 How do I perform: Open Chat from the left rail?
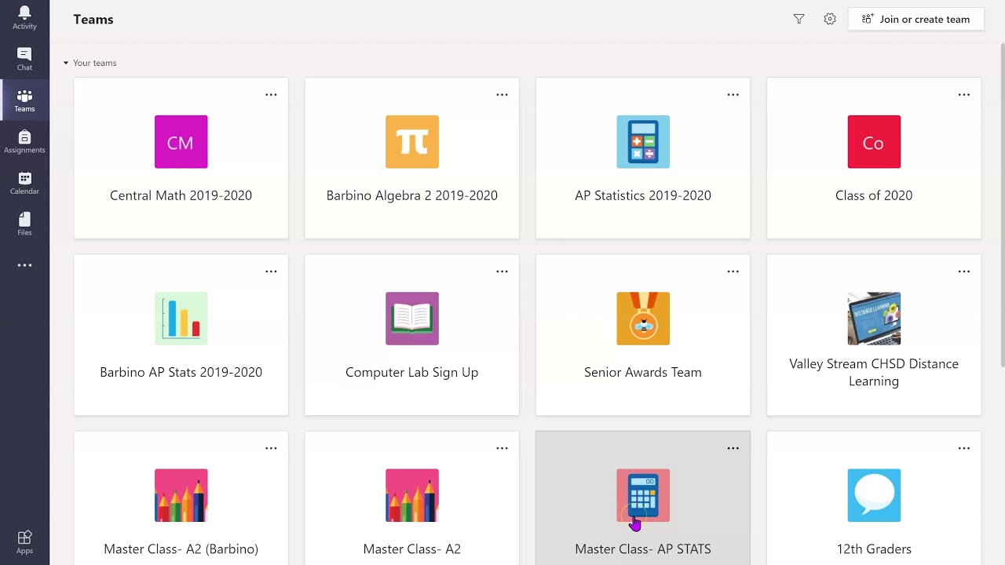pos(24,59)
